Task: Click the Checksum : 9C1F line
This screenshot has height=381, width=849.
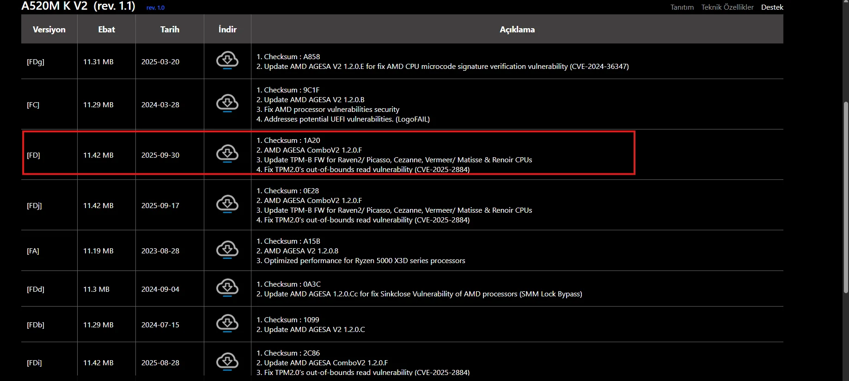Action: (288, 90)
